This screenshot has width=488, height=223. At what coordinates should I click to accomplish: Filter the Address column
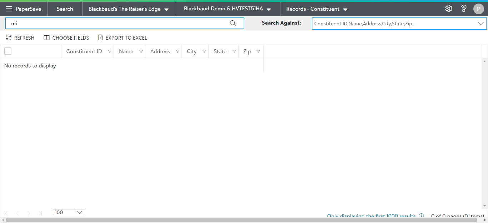point(178,51)
